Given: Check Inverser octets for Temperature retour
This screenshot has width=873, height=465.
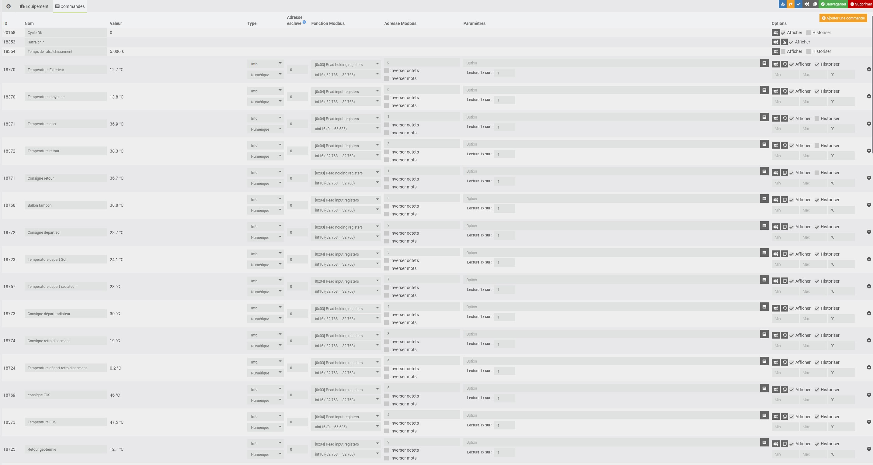Looking at the screenshot, I should (x=386, y=152).
